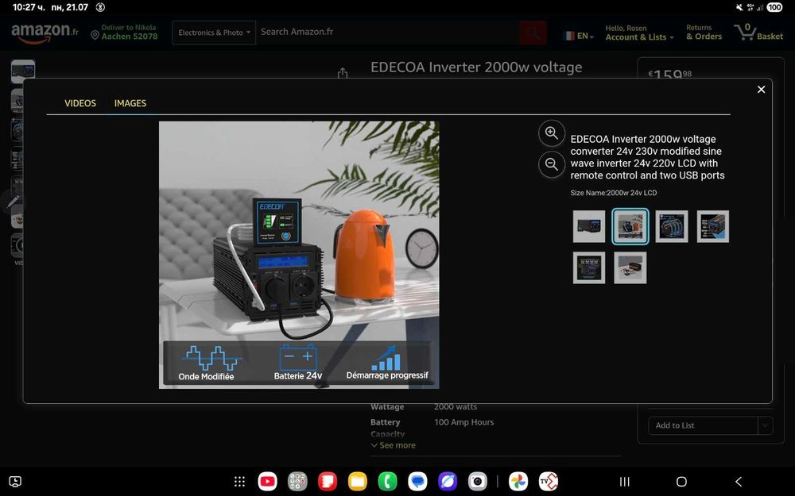Expand See more product details
Viewport: 795px width, 496px height.
point(394,445)
